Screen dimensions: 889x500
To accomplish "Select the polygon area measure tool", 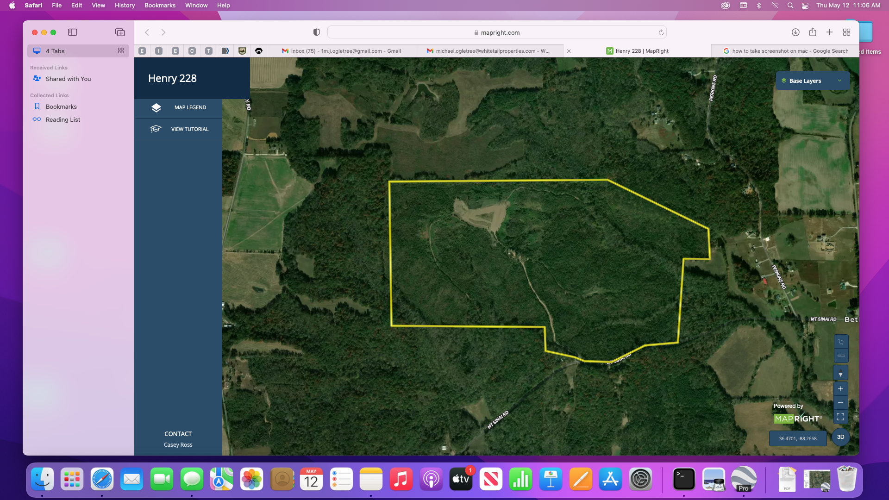I will point(841,342).
